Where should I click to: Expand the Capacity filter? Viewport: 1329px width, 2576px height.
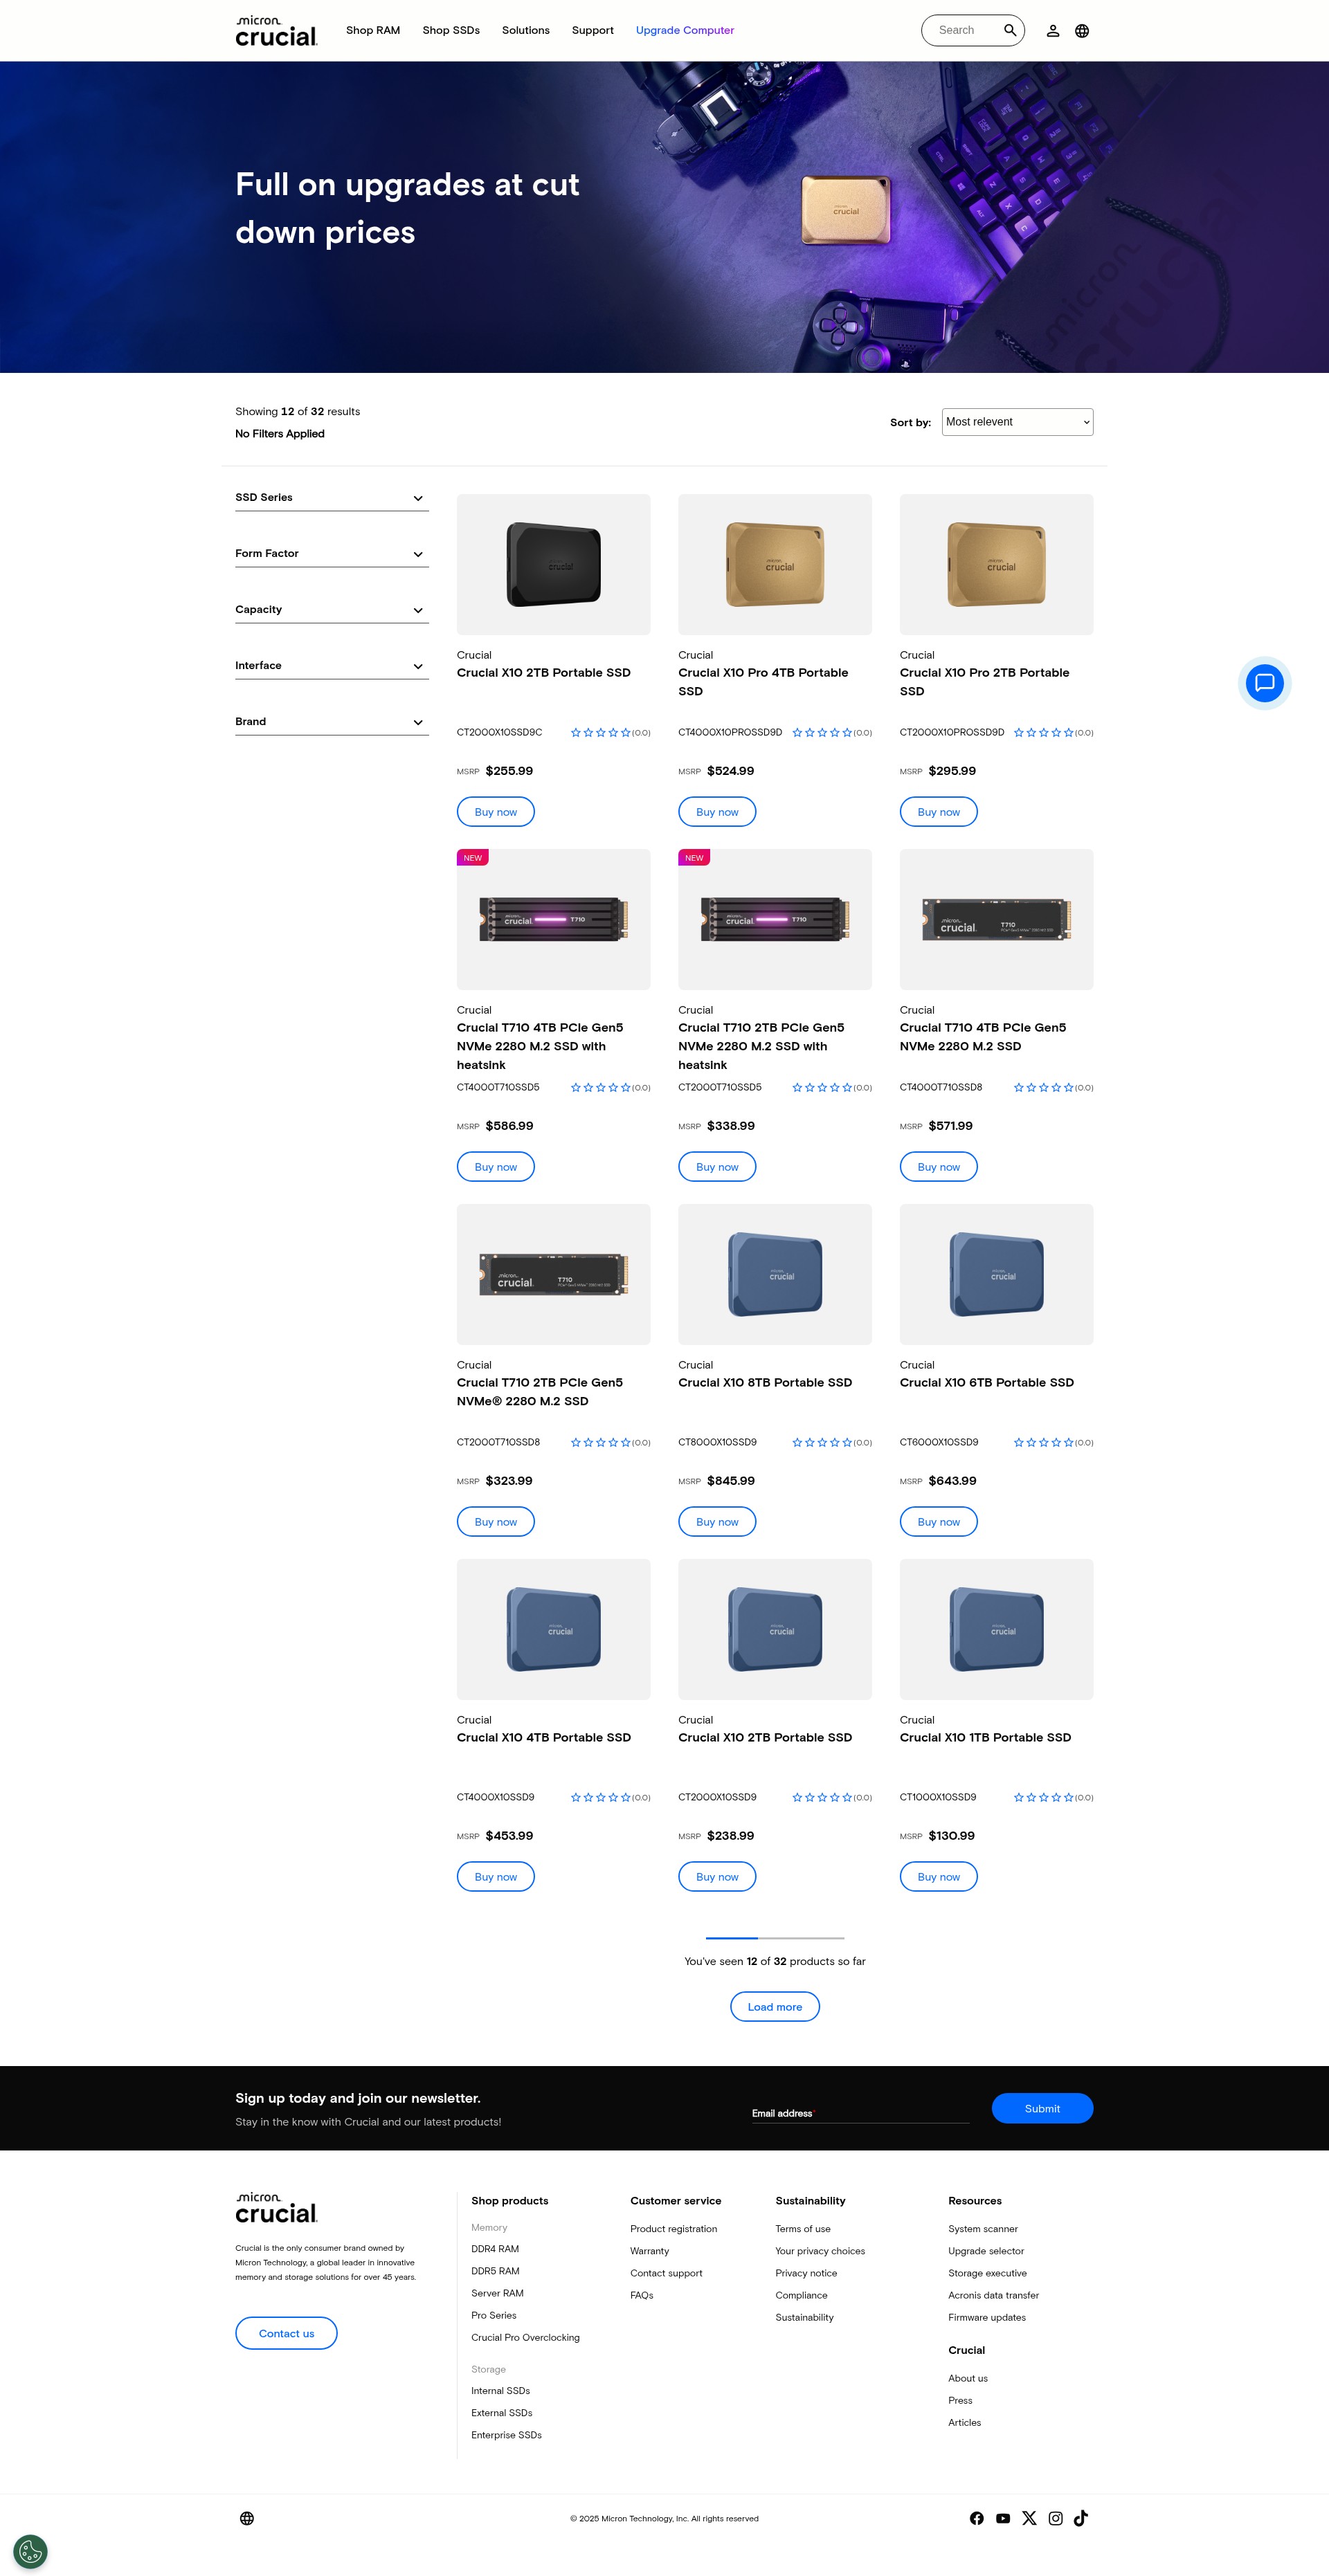coord(332,610)
